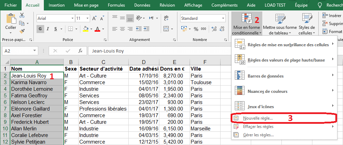This screenshot has width=343, height=145.
Task: Decrease decimal places icon
Action: (222, 29)
